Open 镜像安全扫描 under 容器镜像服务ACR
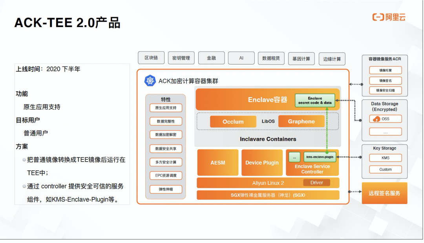Viewport: 424px width, 243px height. (385, 90)
